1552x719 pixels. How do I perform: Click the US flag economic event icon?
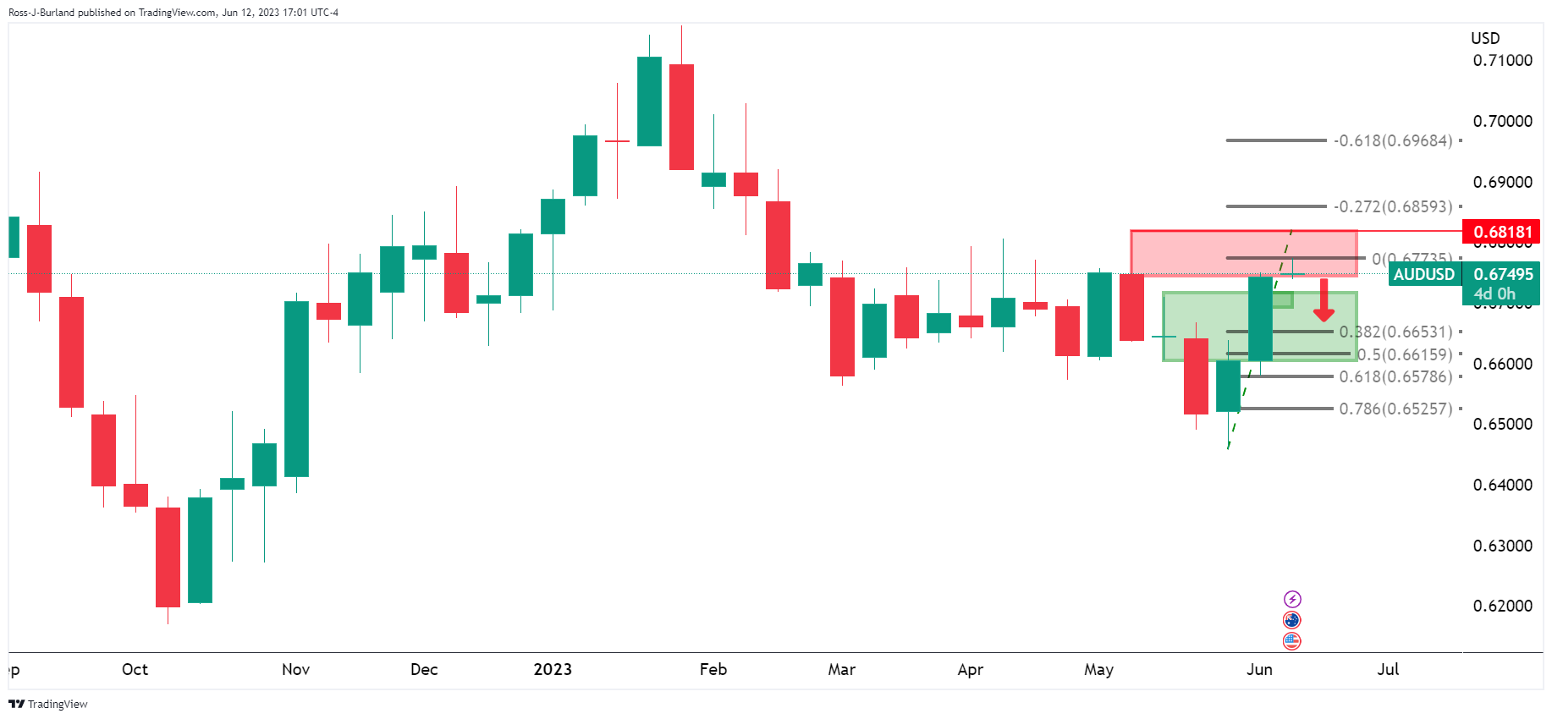click(1291, 641)
